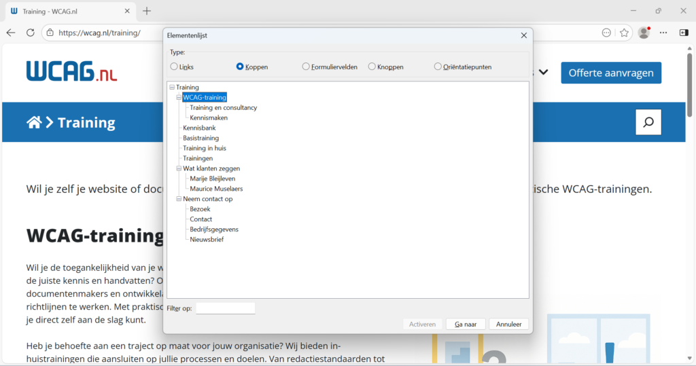The image size is (696, 366).
Task: Select the Formuliervelden radio button
Action: [306, 67]
